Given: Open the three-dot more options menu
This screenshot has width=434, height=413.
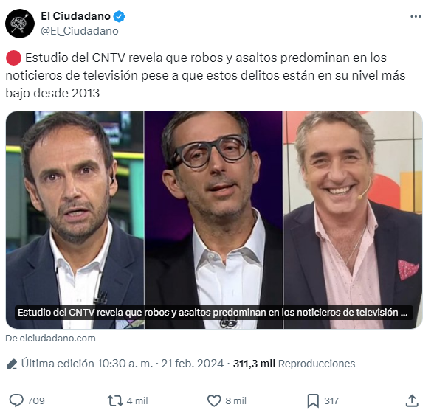Looking at the screenshot, I should click(x=416, y=17).
